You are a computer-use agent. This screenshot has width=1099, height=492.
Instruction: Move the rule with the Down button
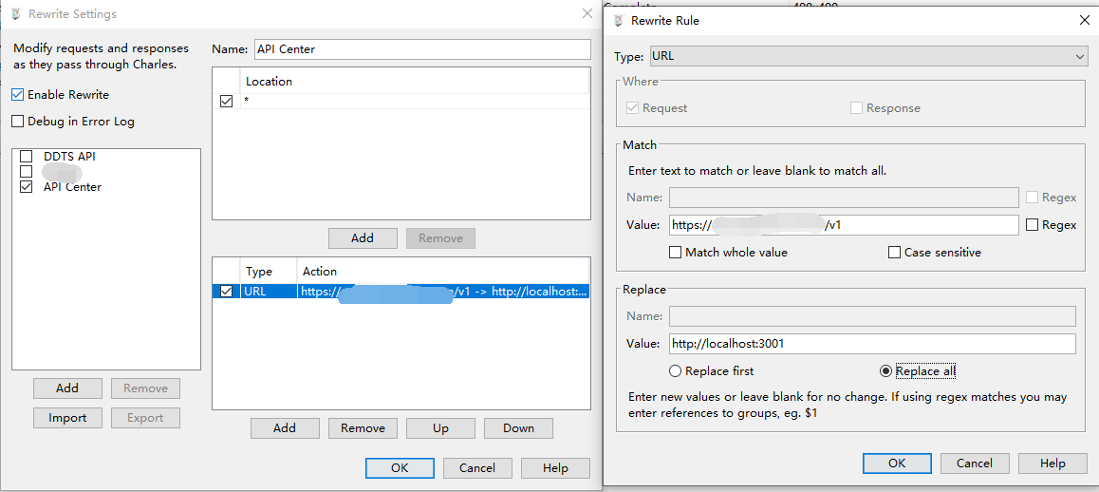518,428
